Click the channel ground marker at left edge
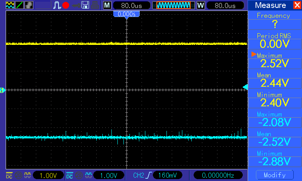 pos(2,90)
